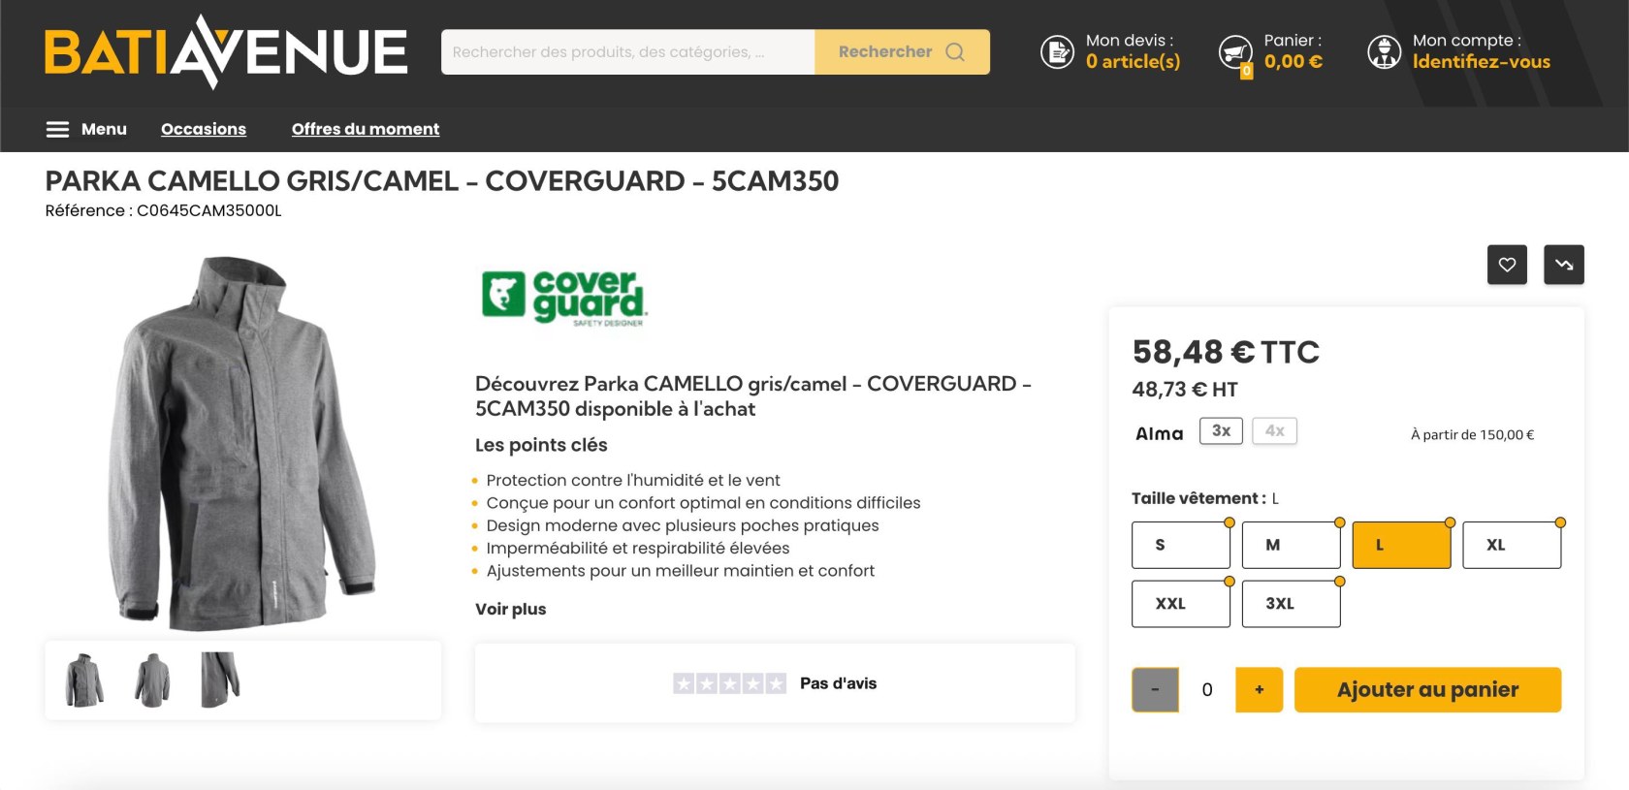The height and width of the screenshot is (790, 1629).
Task: Click the cart total 0,00 €
Action: point(1294,62)
